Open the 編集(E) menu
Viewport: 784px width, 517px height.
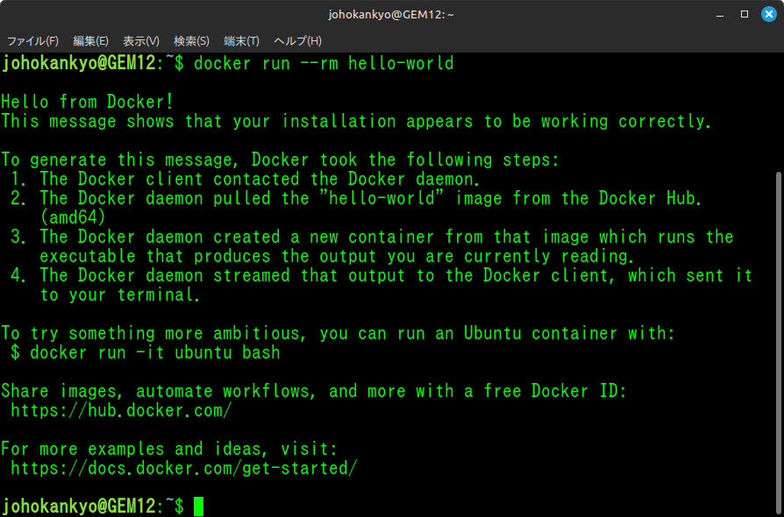(x=90, y=41)
